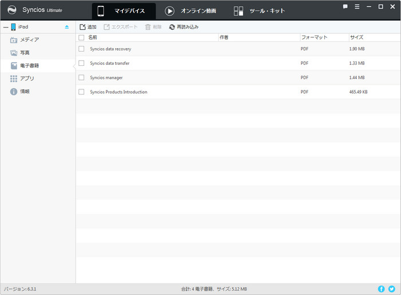Minimize the Syncios window
Screen dimensions: 401x295
[x=369, y=7]
